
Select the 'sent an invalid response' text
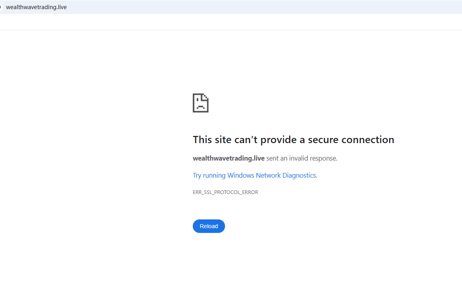302,158
